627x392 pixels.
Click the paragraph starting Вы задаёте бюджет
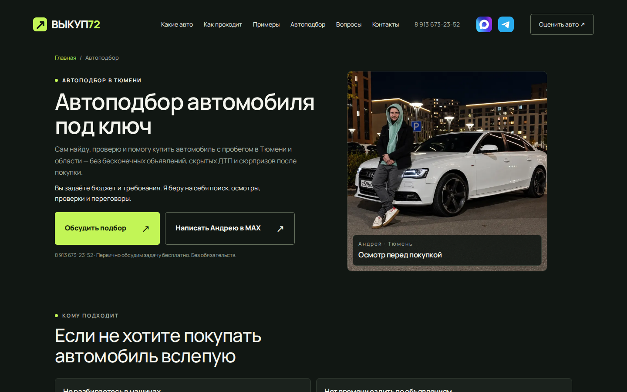coord(158,193)
